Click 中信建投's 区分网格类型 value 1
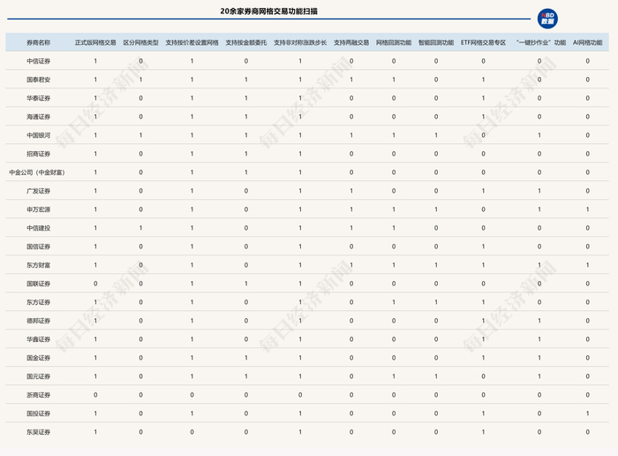This screenshot has width=618, height=456. click(x=140, y=228)
